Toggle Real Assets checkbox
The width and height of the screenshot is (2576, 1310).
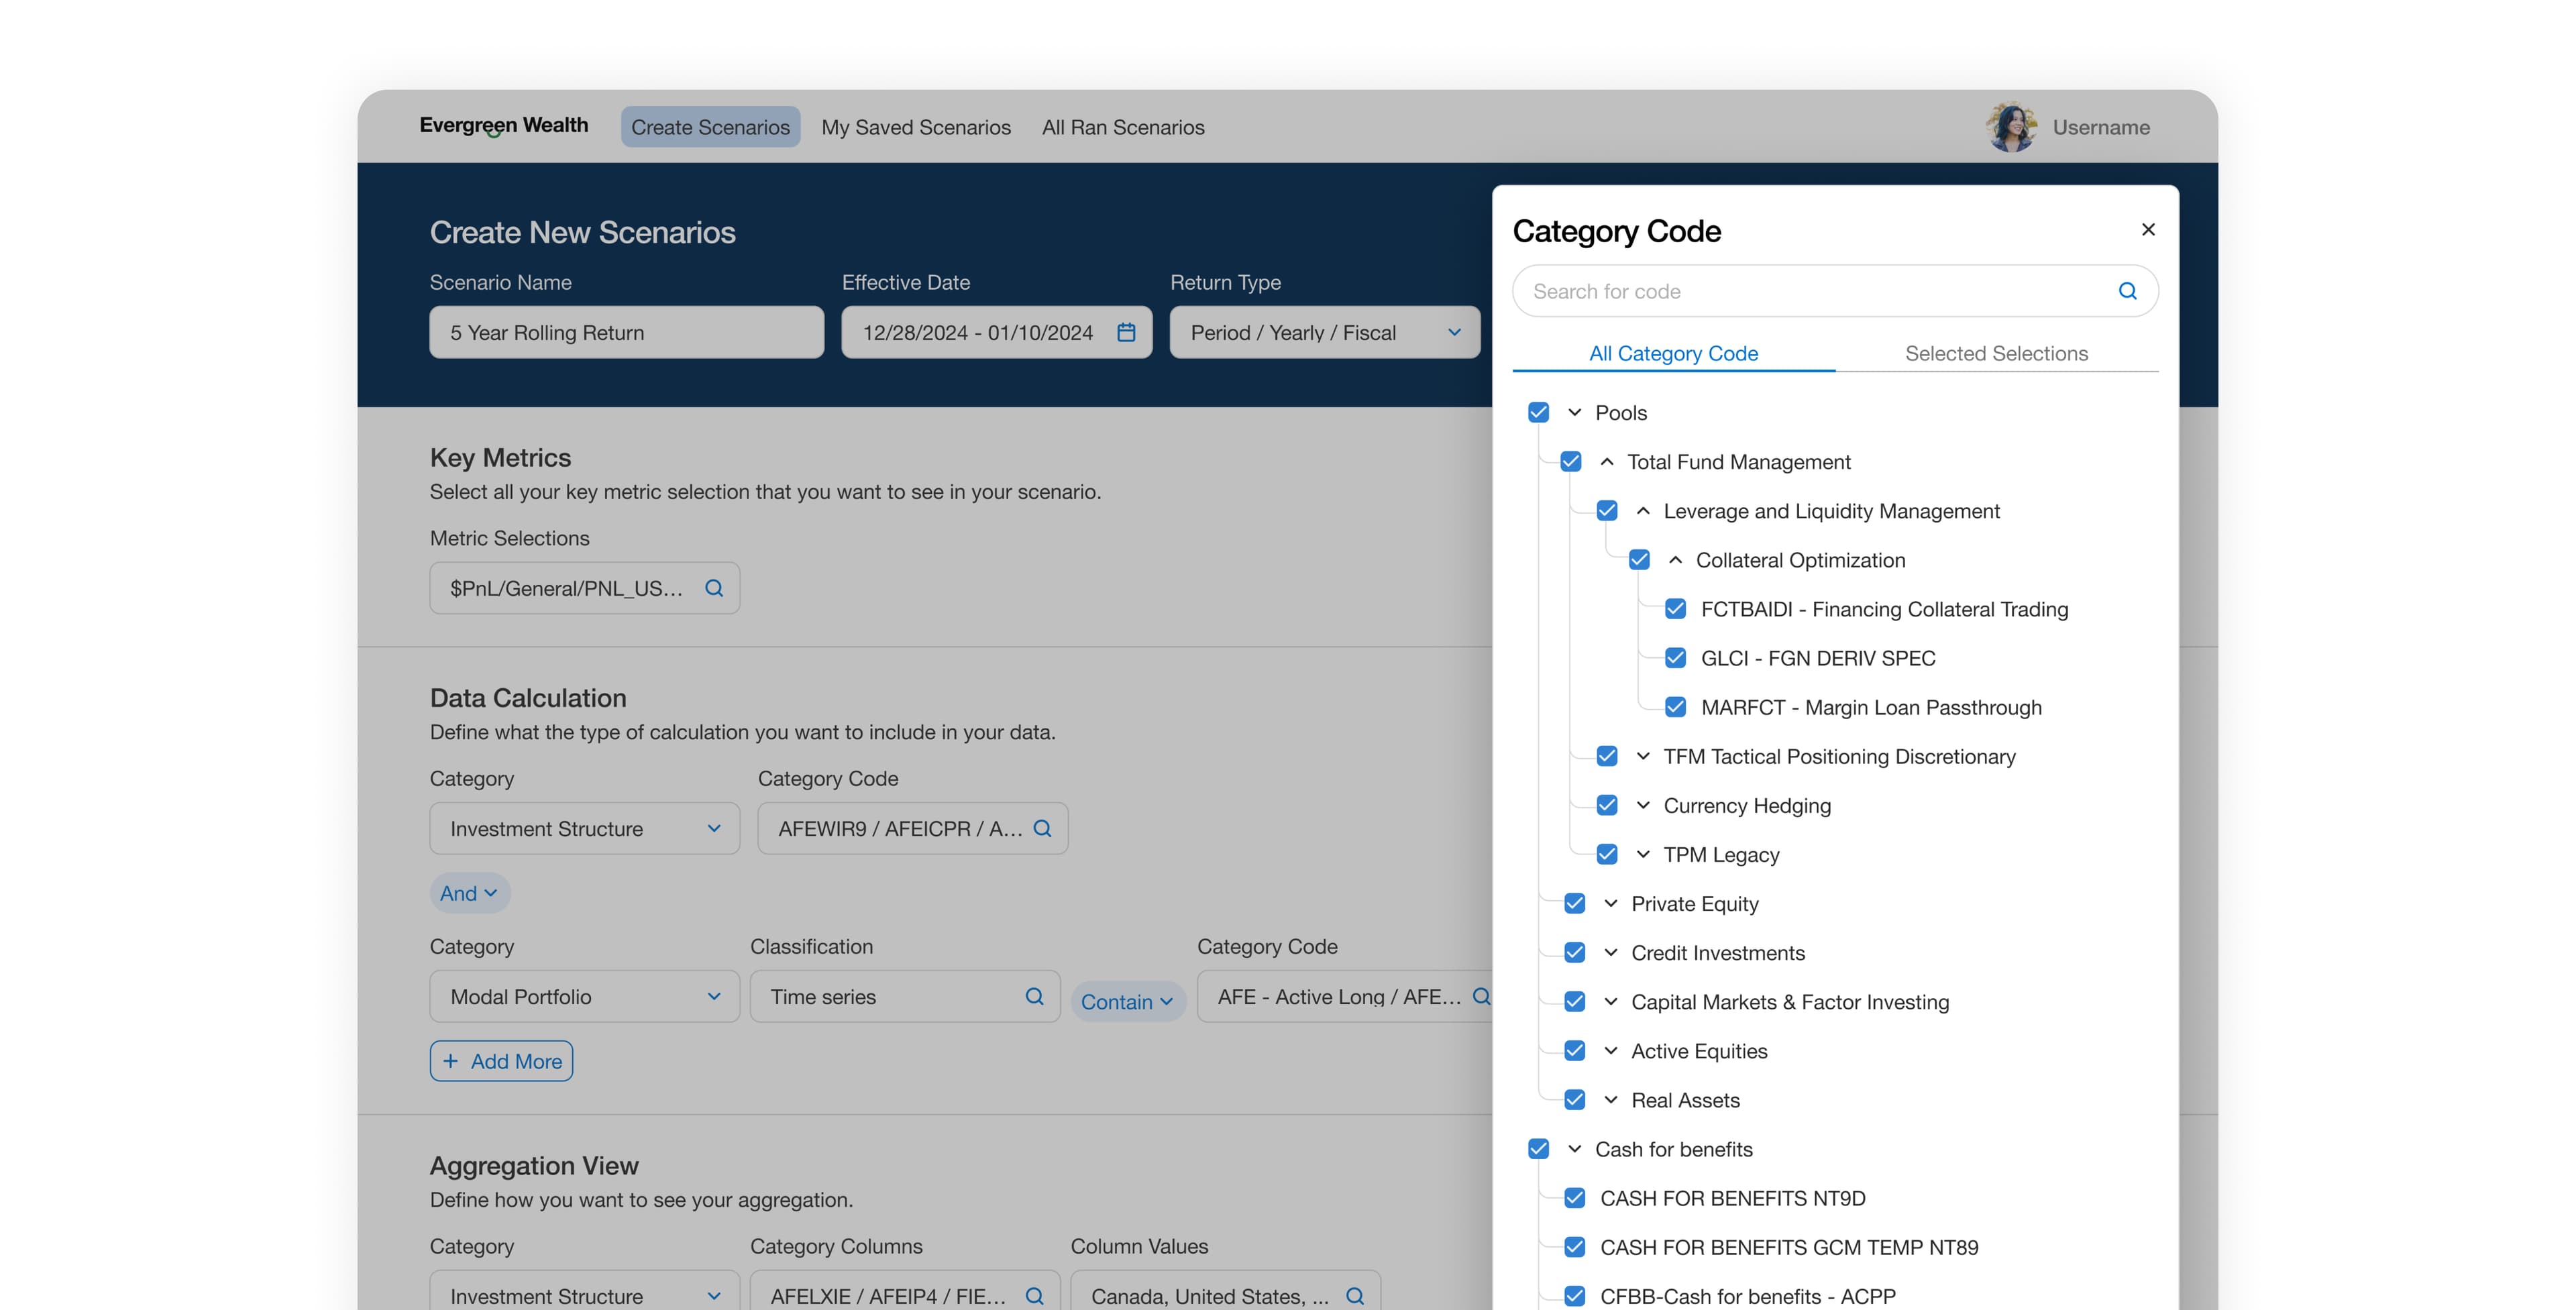[x=1575, y=1099]
